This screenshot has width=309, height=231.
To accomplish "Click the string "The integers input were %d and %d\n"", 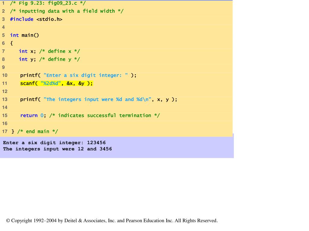I will pos(97,99).
